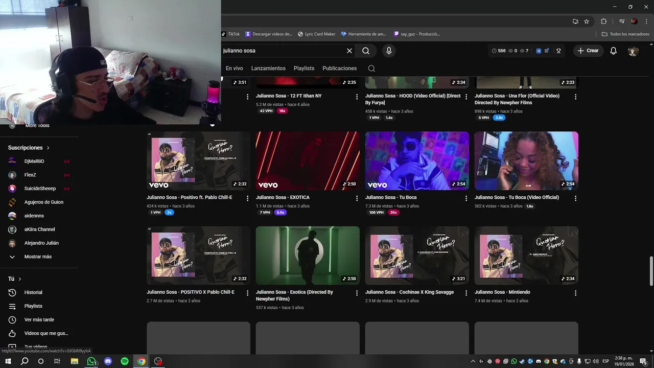Open options for 12 FT Ithan NY video

pyautogui.click(x=357, y=97)
